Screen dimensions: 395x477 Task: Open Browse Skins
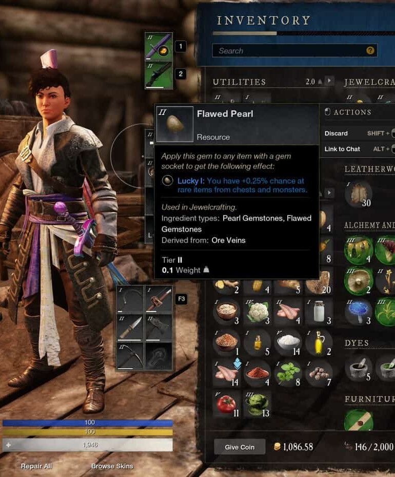click(112, 466)
